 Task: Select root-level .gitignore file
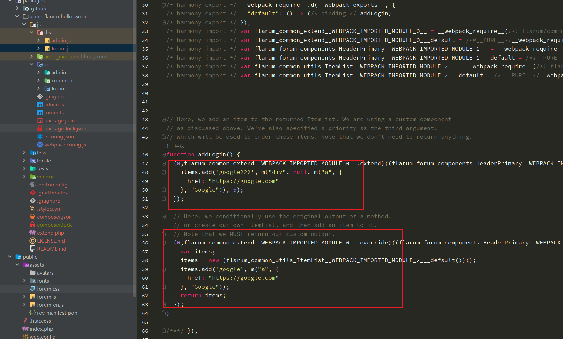pos(49,201)
